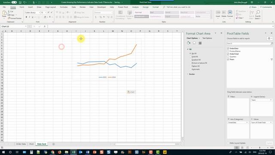The width and height of the screenshot is (275, 155).
Task: Open the Name Box dropdown
Action: click(x=26, y=26)
